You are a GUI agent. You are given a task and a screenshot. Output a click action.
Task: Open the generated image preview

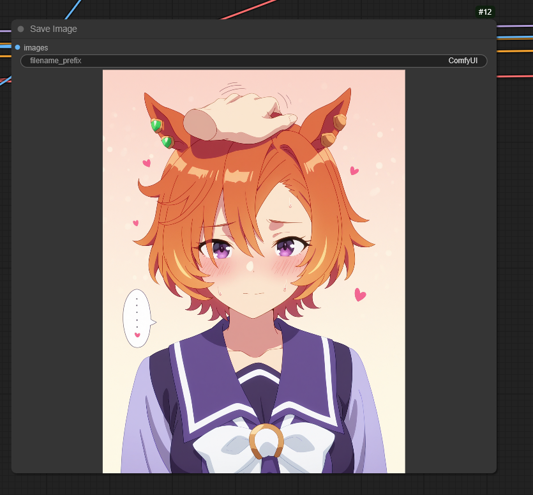253,271
